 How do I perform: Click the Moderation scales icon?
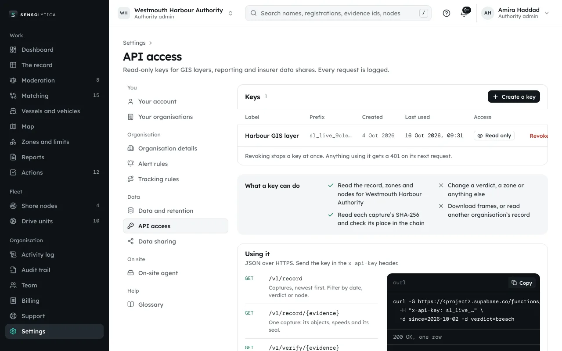(x=13, y=80)
